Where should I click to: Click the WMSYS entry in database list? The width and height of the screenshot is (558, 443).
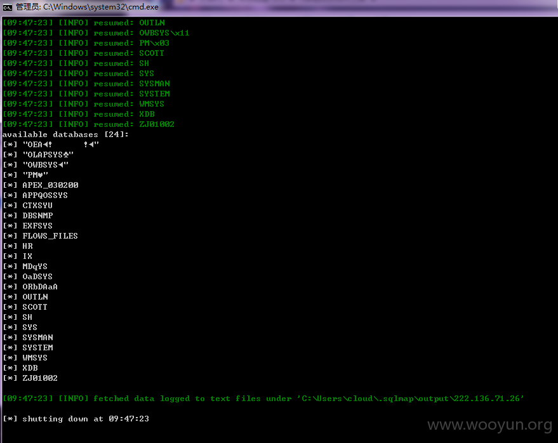[x=25, y=357]
